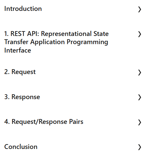147x155 pixels.
Task: Navigate to 4. Request/Response Pairs
Action: click(44, 122)
